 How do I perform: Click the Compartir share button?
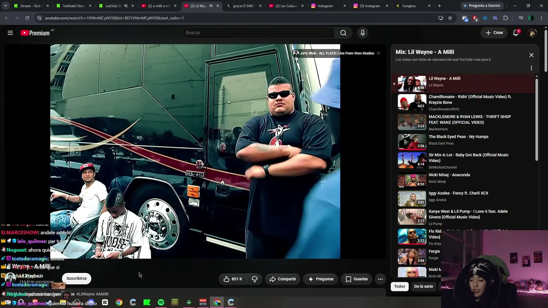(x=283, y=279)
